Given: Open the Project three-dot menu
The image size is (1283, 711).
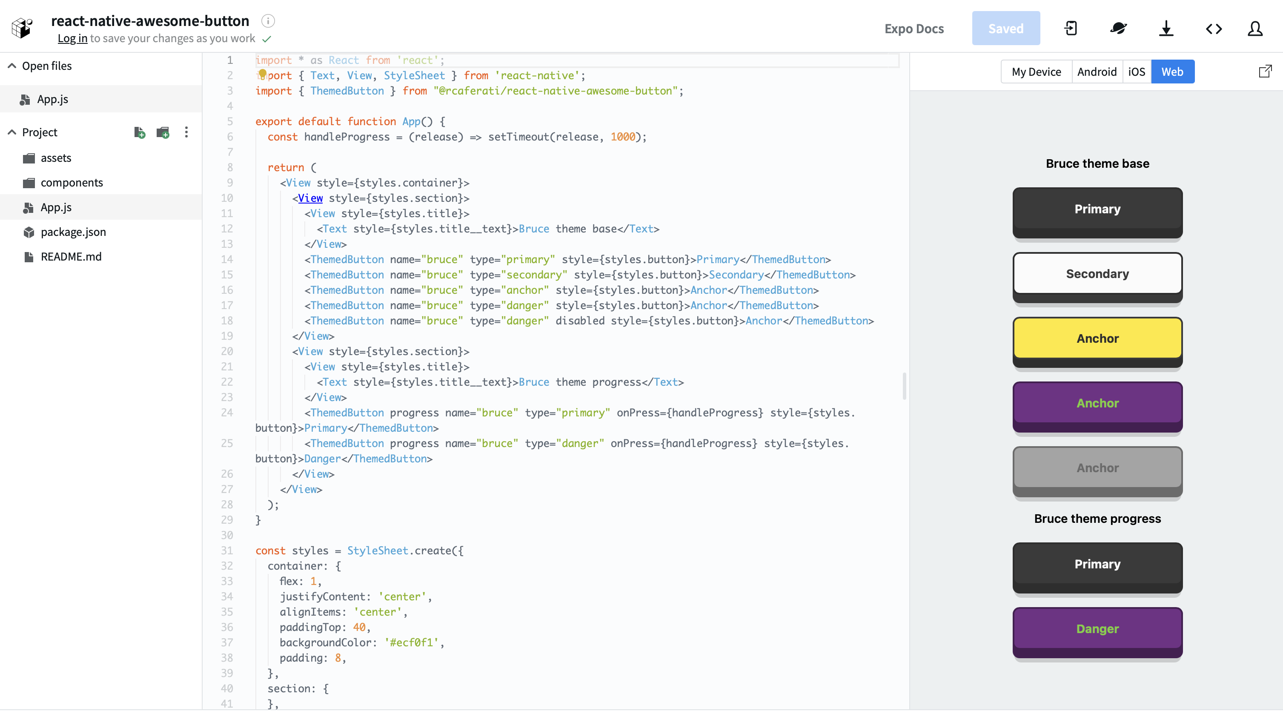Looking at the screenshot, I should click(186, 132).
